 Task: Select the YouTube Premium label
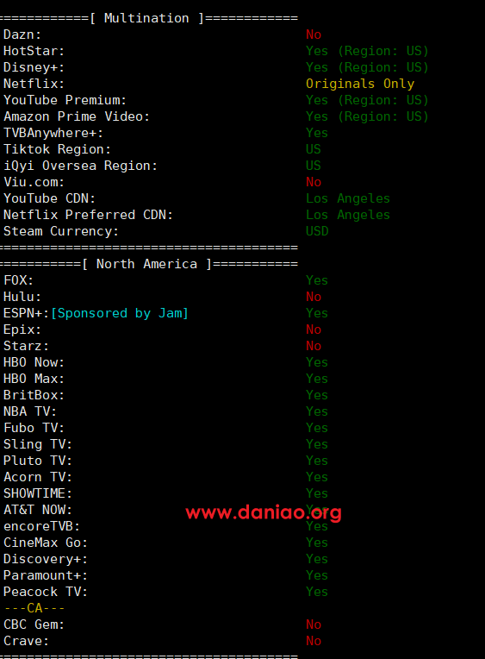65,100
